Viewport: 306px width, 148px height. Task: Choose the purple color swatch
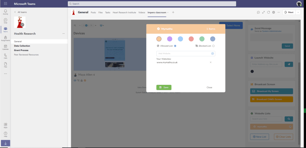pyautogui.click(x=170, y=39)
